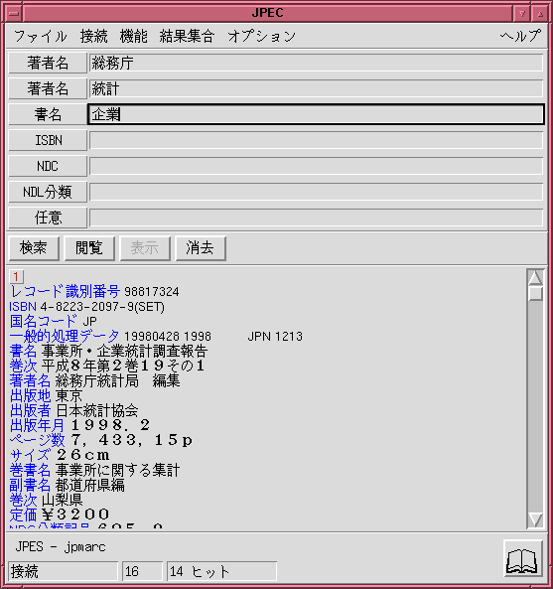The width and height of the screenshot is (553, 589).
Task: Click the open book icon
Action: pyautogui.click(x=523, y=558)
